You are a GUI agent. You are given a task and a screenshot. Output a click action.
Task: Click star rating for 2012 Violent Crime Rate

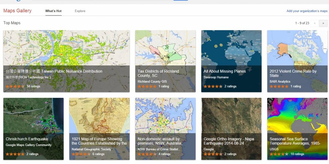click(279, 86)
